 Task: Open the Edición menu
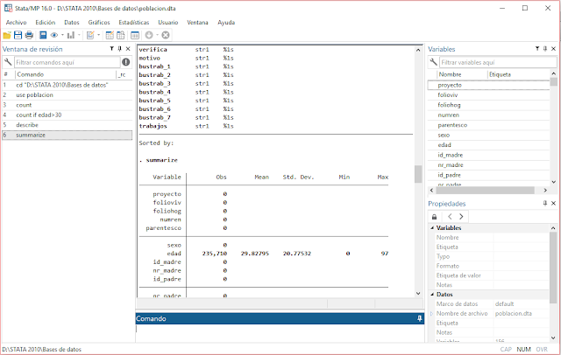tap(46, 23)
